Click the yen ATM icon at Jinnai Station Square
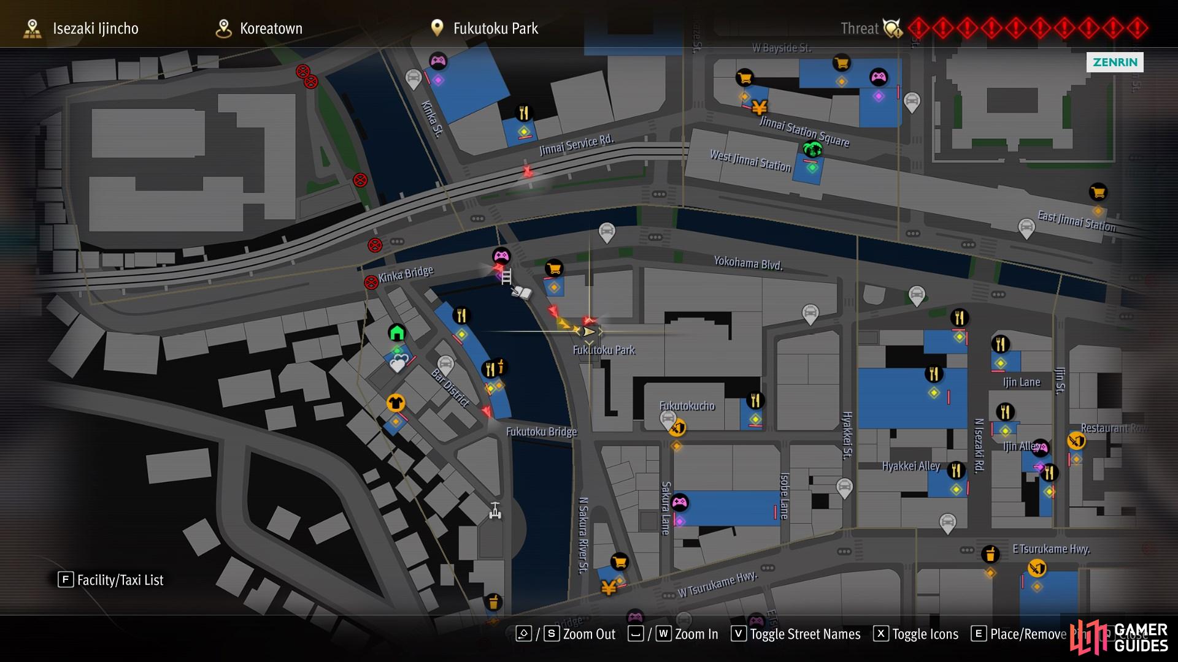The height and width of the screenshot is (662, 1178). (760, 108)
